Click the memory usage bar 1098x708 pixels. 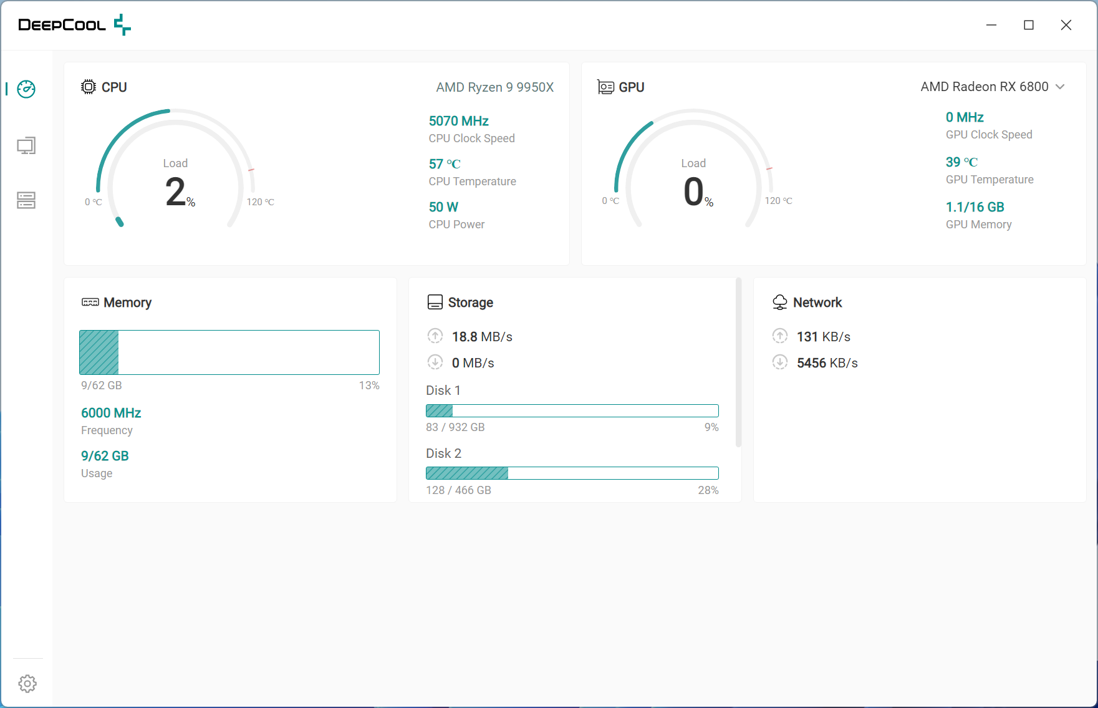229,352
